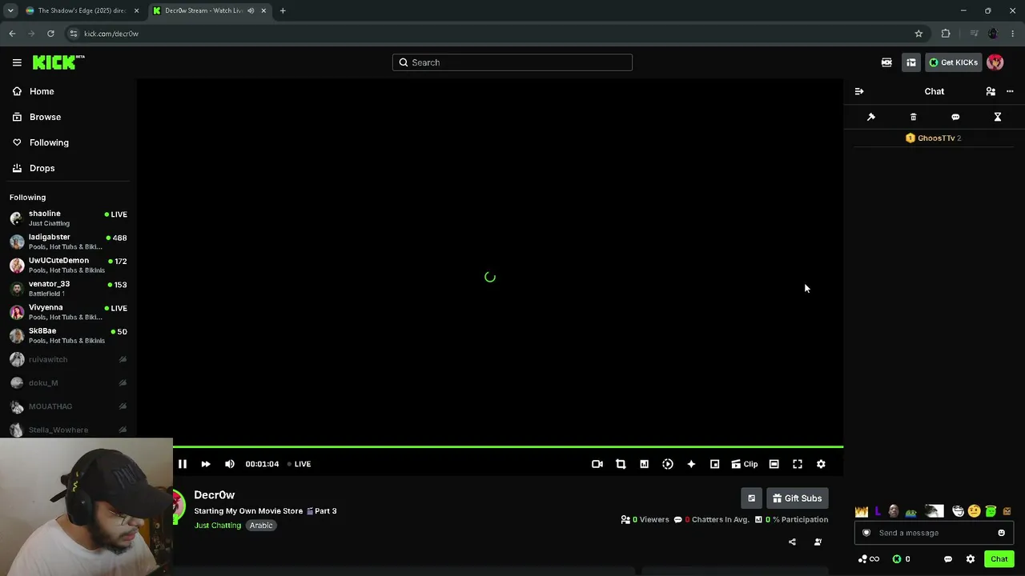Viewport: 1025px width, 576px height.
Task: Open the Decr0w channel name
Action: (x=214, y=495)
